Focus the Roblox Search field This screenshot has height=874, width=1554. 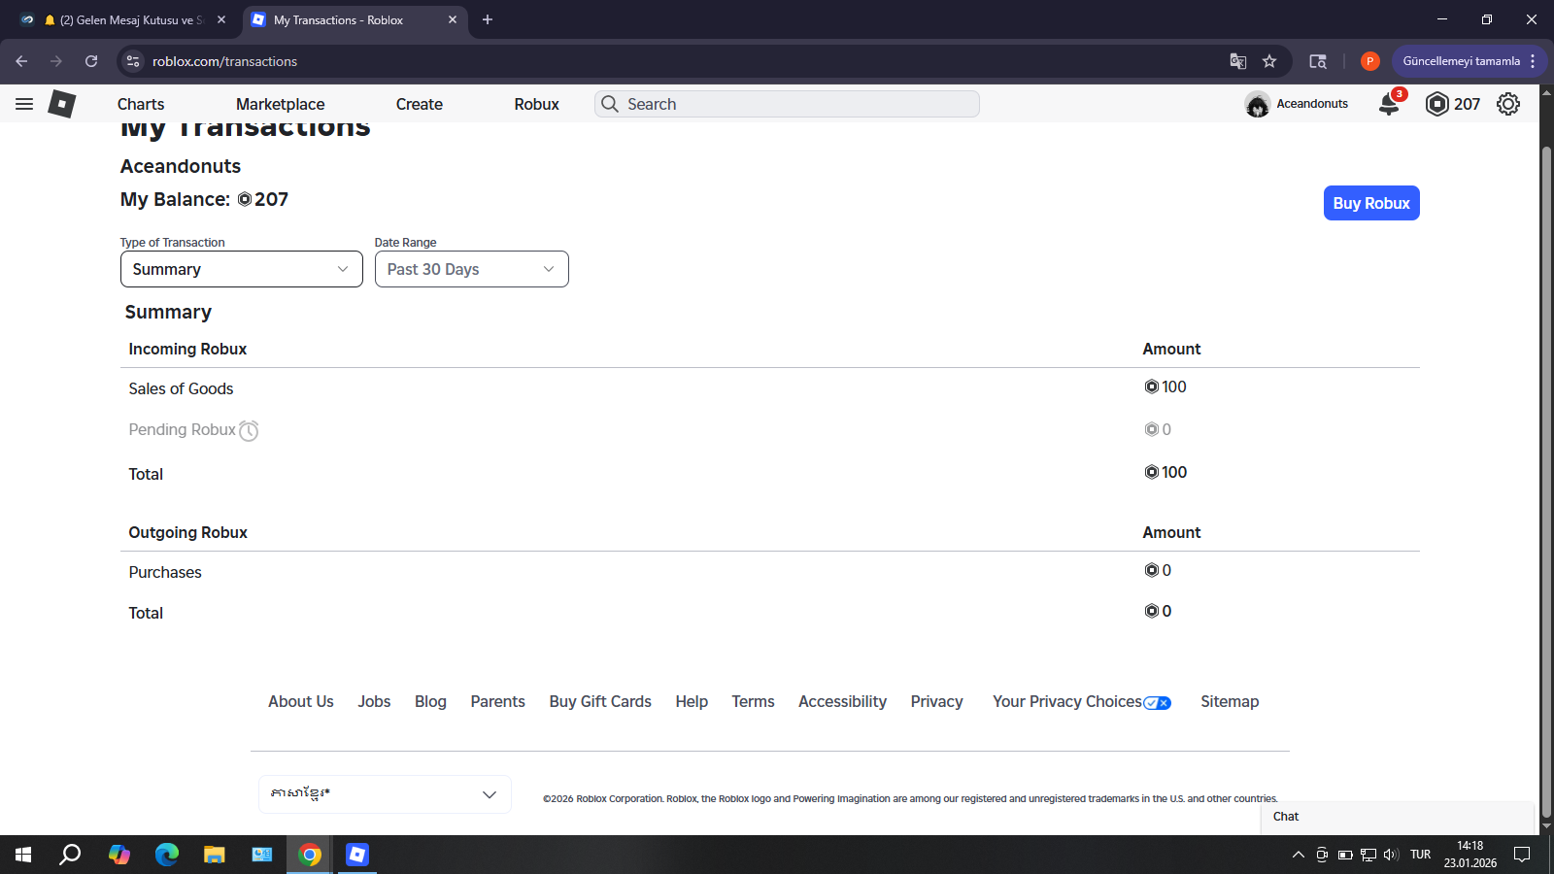787,104
